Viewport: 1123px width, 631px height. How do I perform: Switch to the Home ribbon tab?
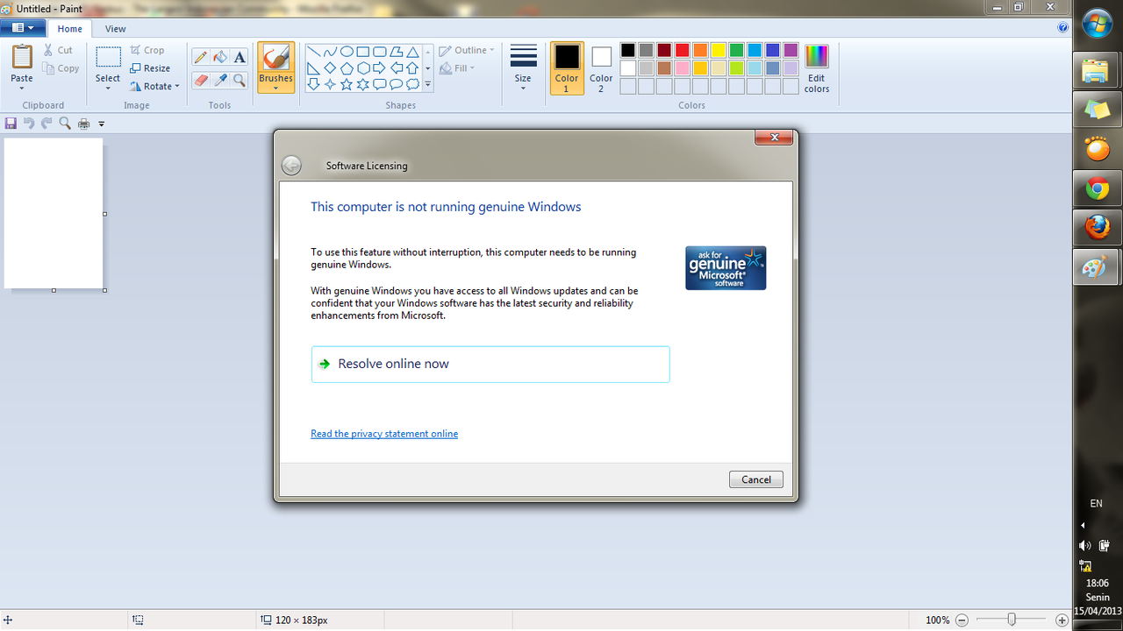click(70, 29)
